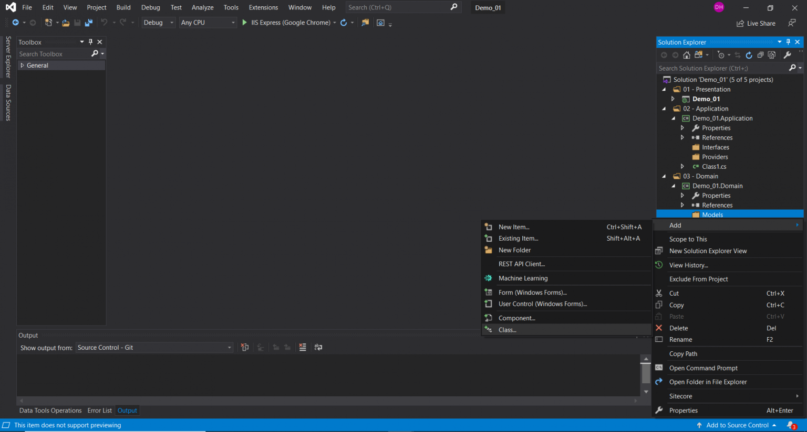This screenshot has width=807, height=432.
Task: Choose Rename in the context menu
Action: 680,340
